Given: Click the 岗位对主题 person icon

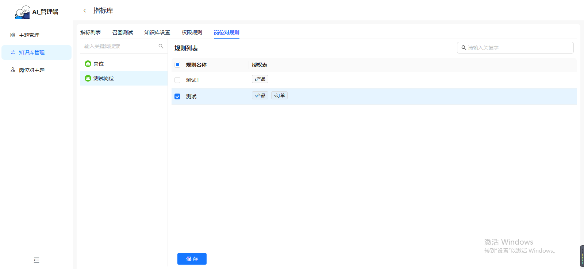Looking at the screenshot, I should pos(13,70).
